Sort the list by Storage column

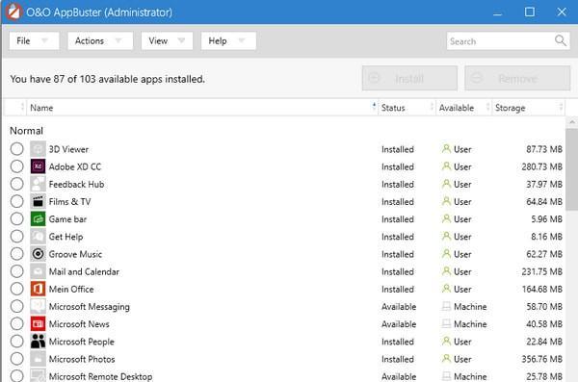(x=528, y=108)
